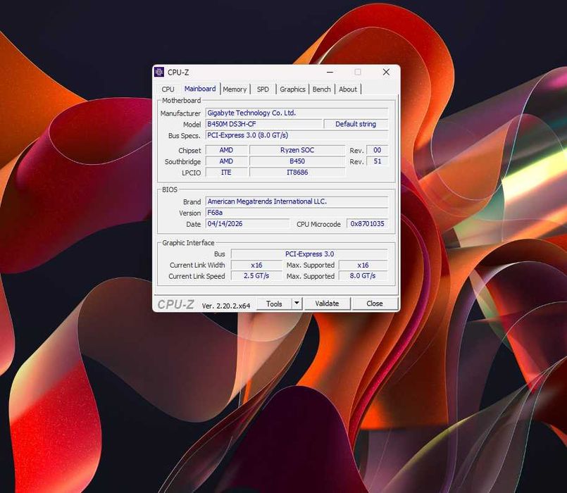The width and height of the screenshot is (567, 493).
Task: Click the version text Ver. 2.20.2.x64
Action: coord(226,306)
